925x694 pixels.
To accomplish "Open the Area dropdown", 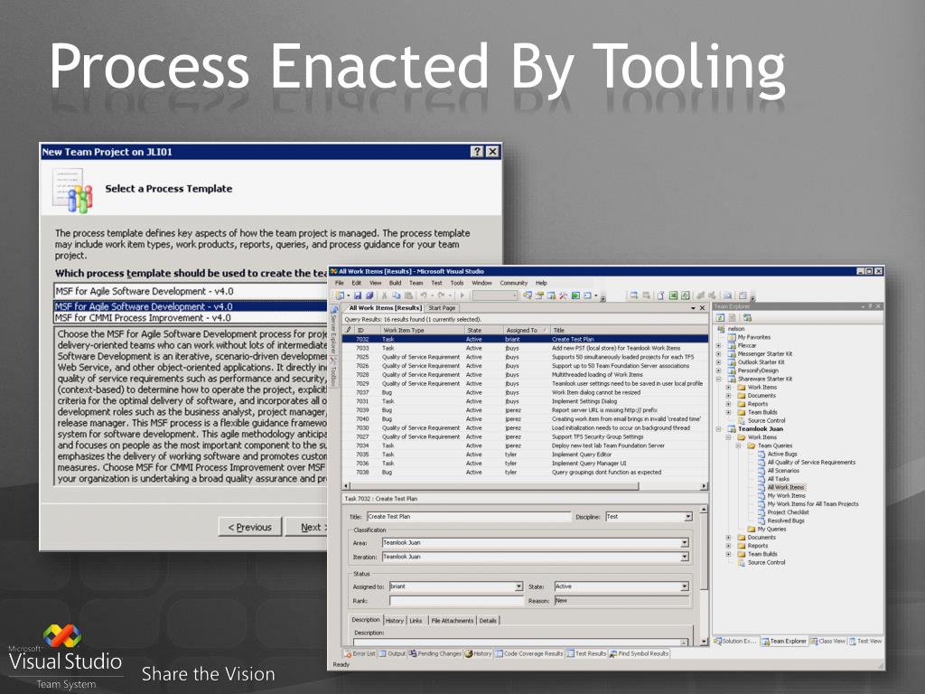I will (685, 542).
